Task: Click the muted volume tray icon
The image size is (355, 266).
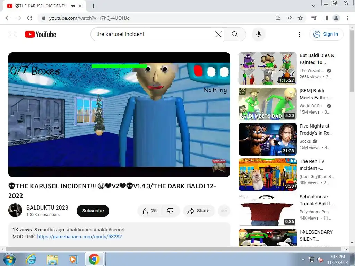Action: (320, 260)
